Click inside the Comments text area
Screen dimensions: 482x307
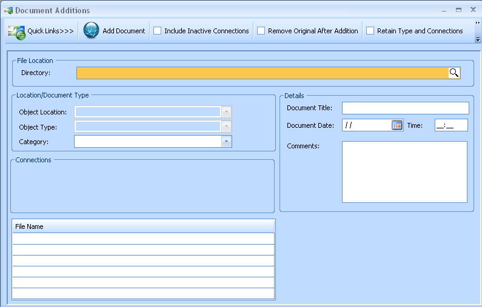point(404,171)
